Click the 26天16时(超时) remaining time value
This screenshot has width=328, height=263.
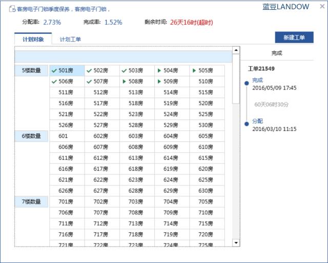pos(191,22)
